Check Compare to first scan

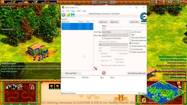click(x=103, y=38)
